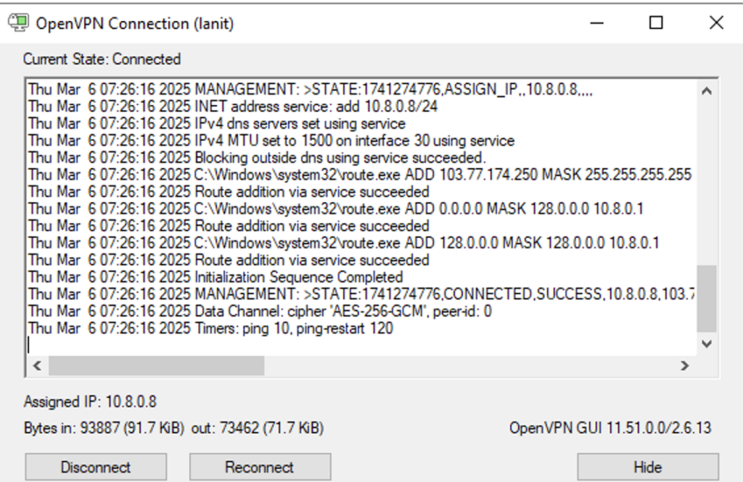Click the log's scroll up arrow
Viewport: 743px width, 482px height.
pyautogui.click(x=707, y=91)
